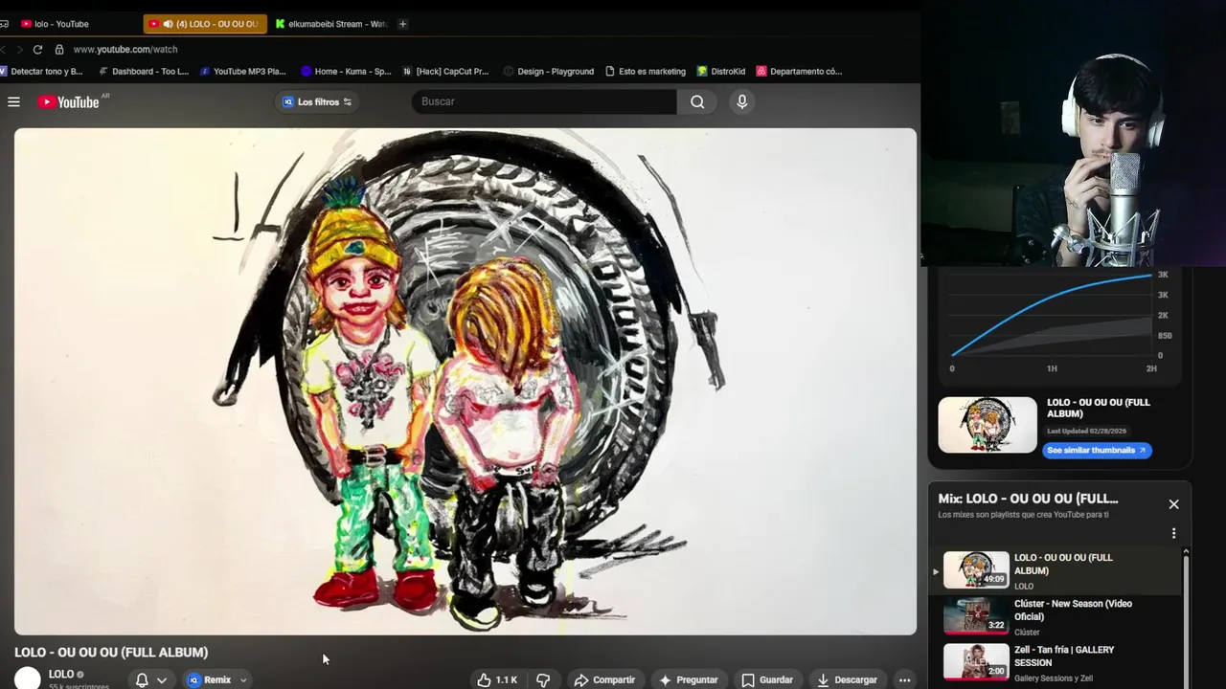
Task: Open the Remix extension button
Action: (x=210, y=679)
